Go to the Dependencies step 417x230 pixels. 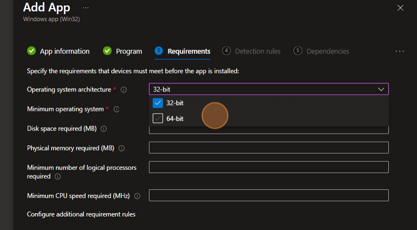coord(327,51)
